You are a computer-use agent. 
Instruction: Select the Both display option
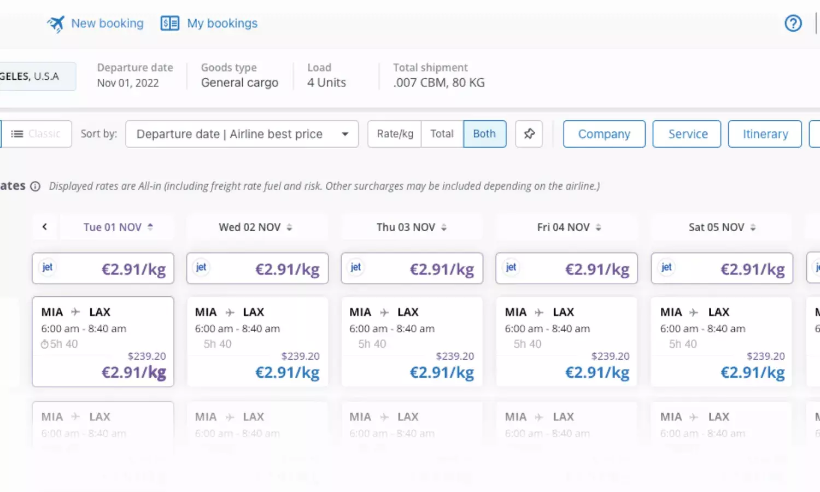(x=484, y=134)
